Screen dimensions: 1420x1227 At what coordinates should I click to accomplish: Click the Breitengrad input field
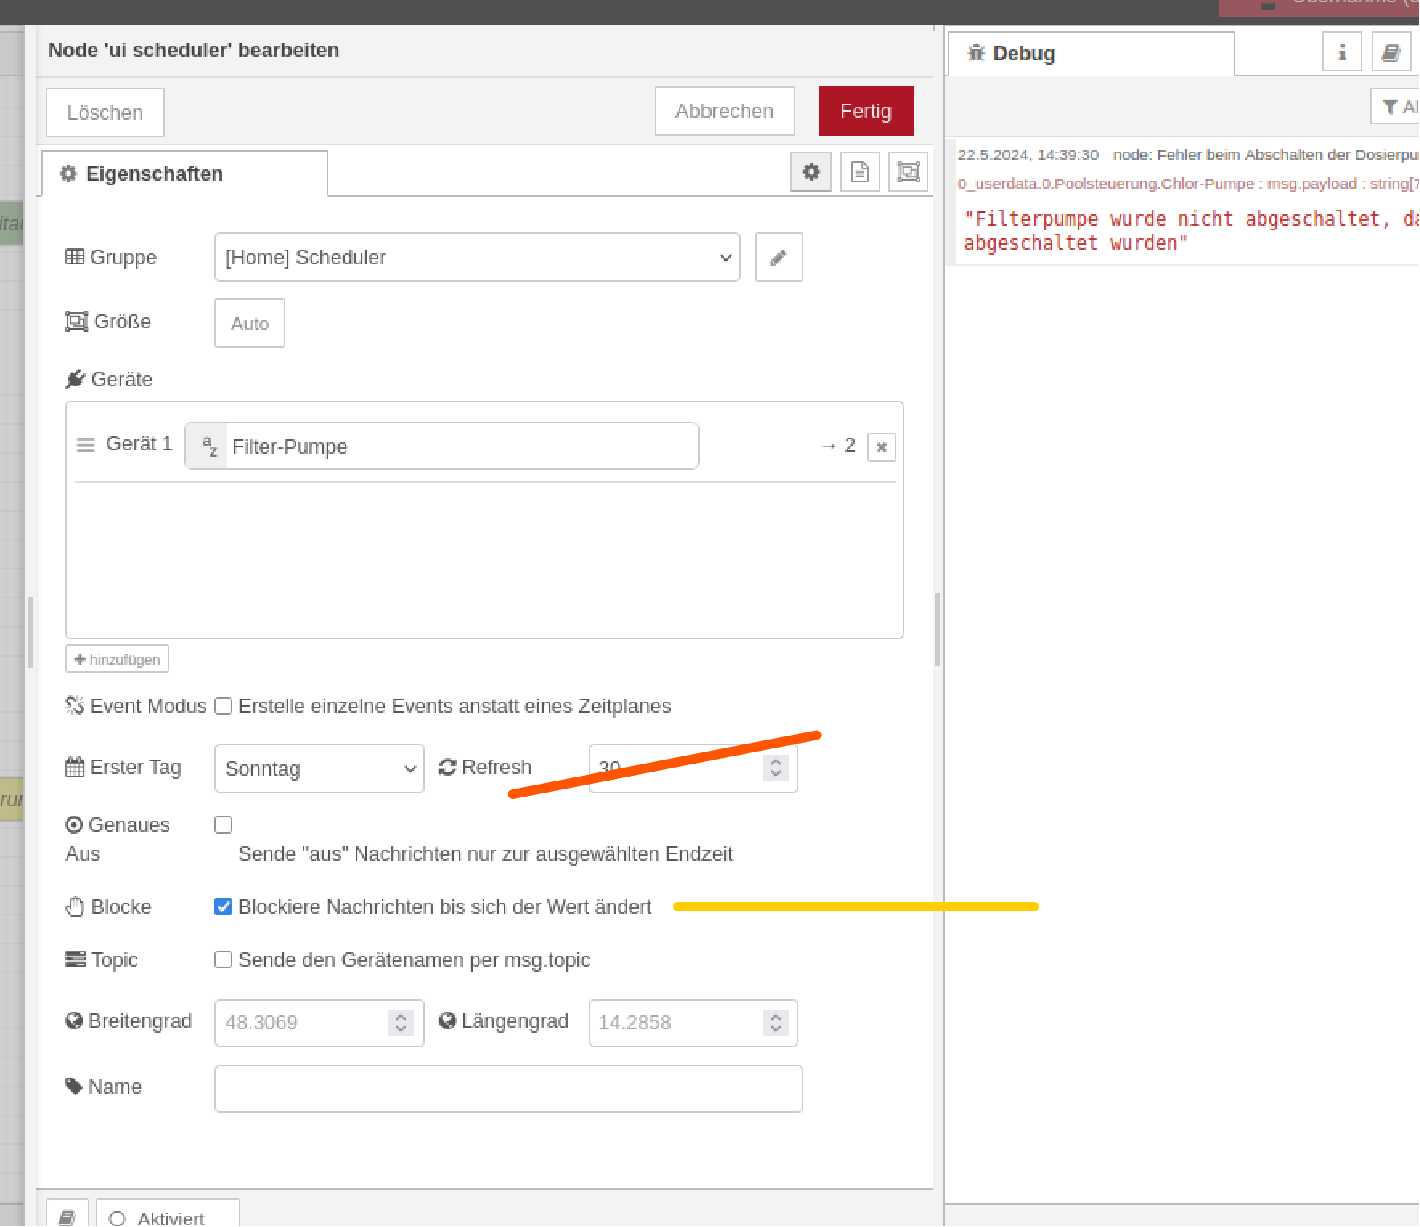[320, 1023]
